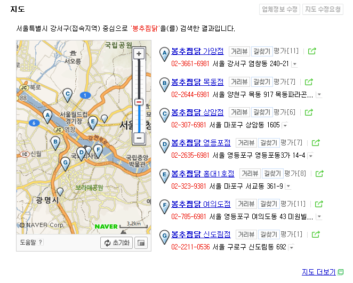This screenshot has height=283, width=353.
Task: Click list pin icon A beside 가양점
Action: point(165,54)
